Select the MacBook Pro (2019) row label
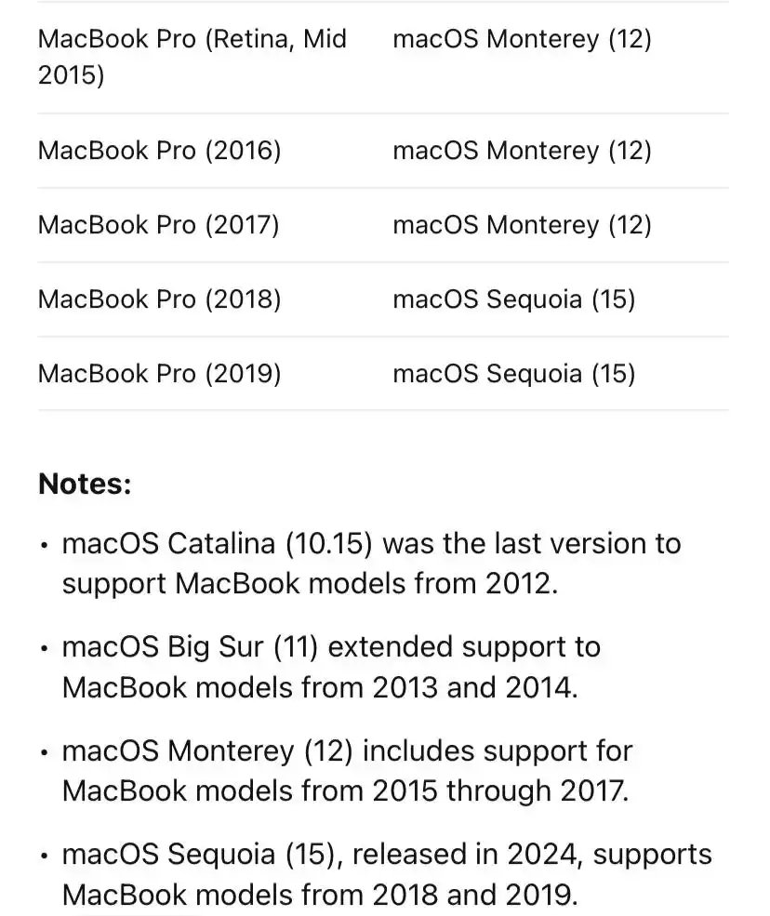Image resolution: width=770 pixels, height=916 pixels. (x=160, y=373)
